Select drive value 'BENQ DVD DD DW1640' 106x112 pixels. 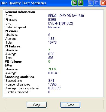(x=66, y=16)
